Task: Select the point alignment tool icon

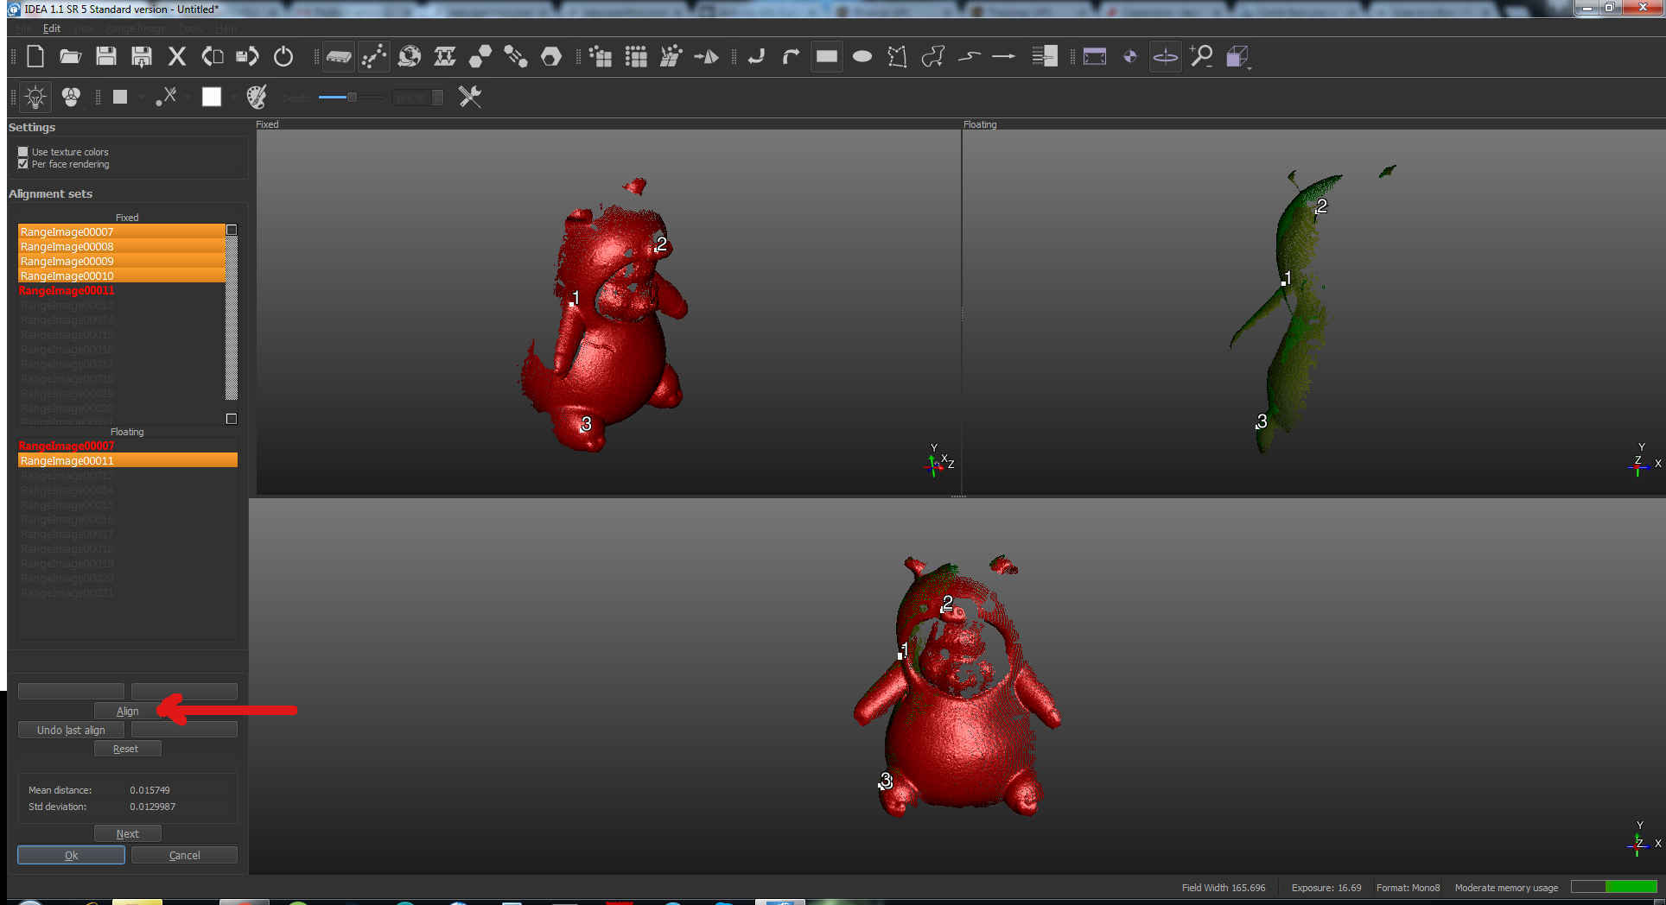Action: click(373, 57)
